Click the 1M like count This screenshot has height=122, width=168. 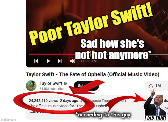[x=158, y=86]
